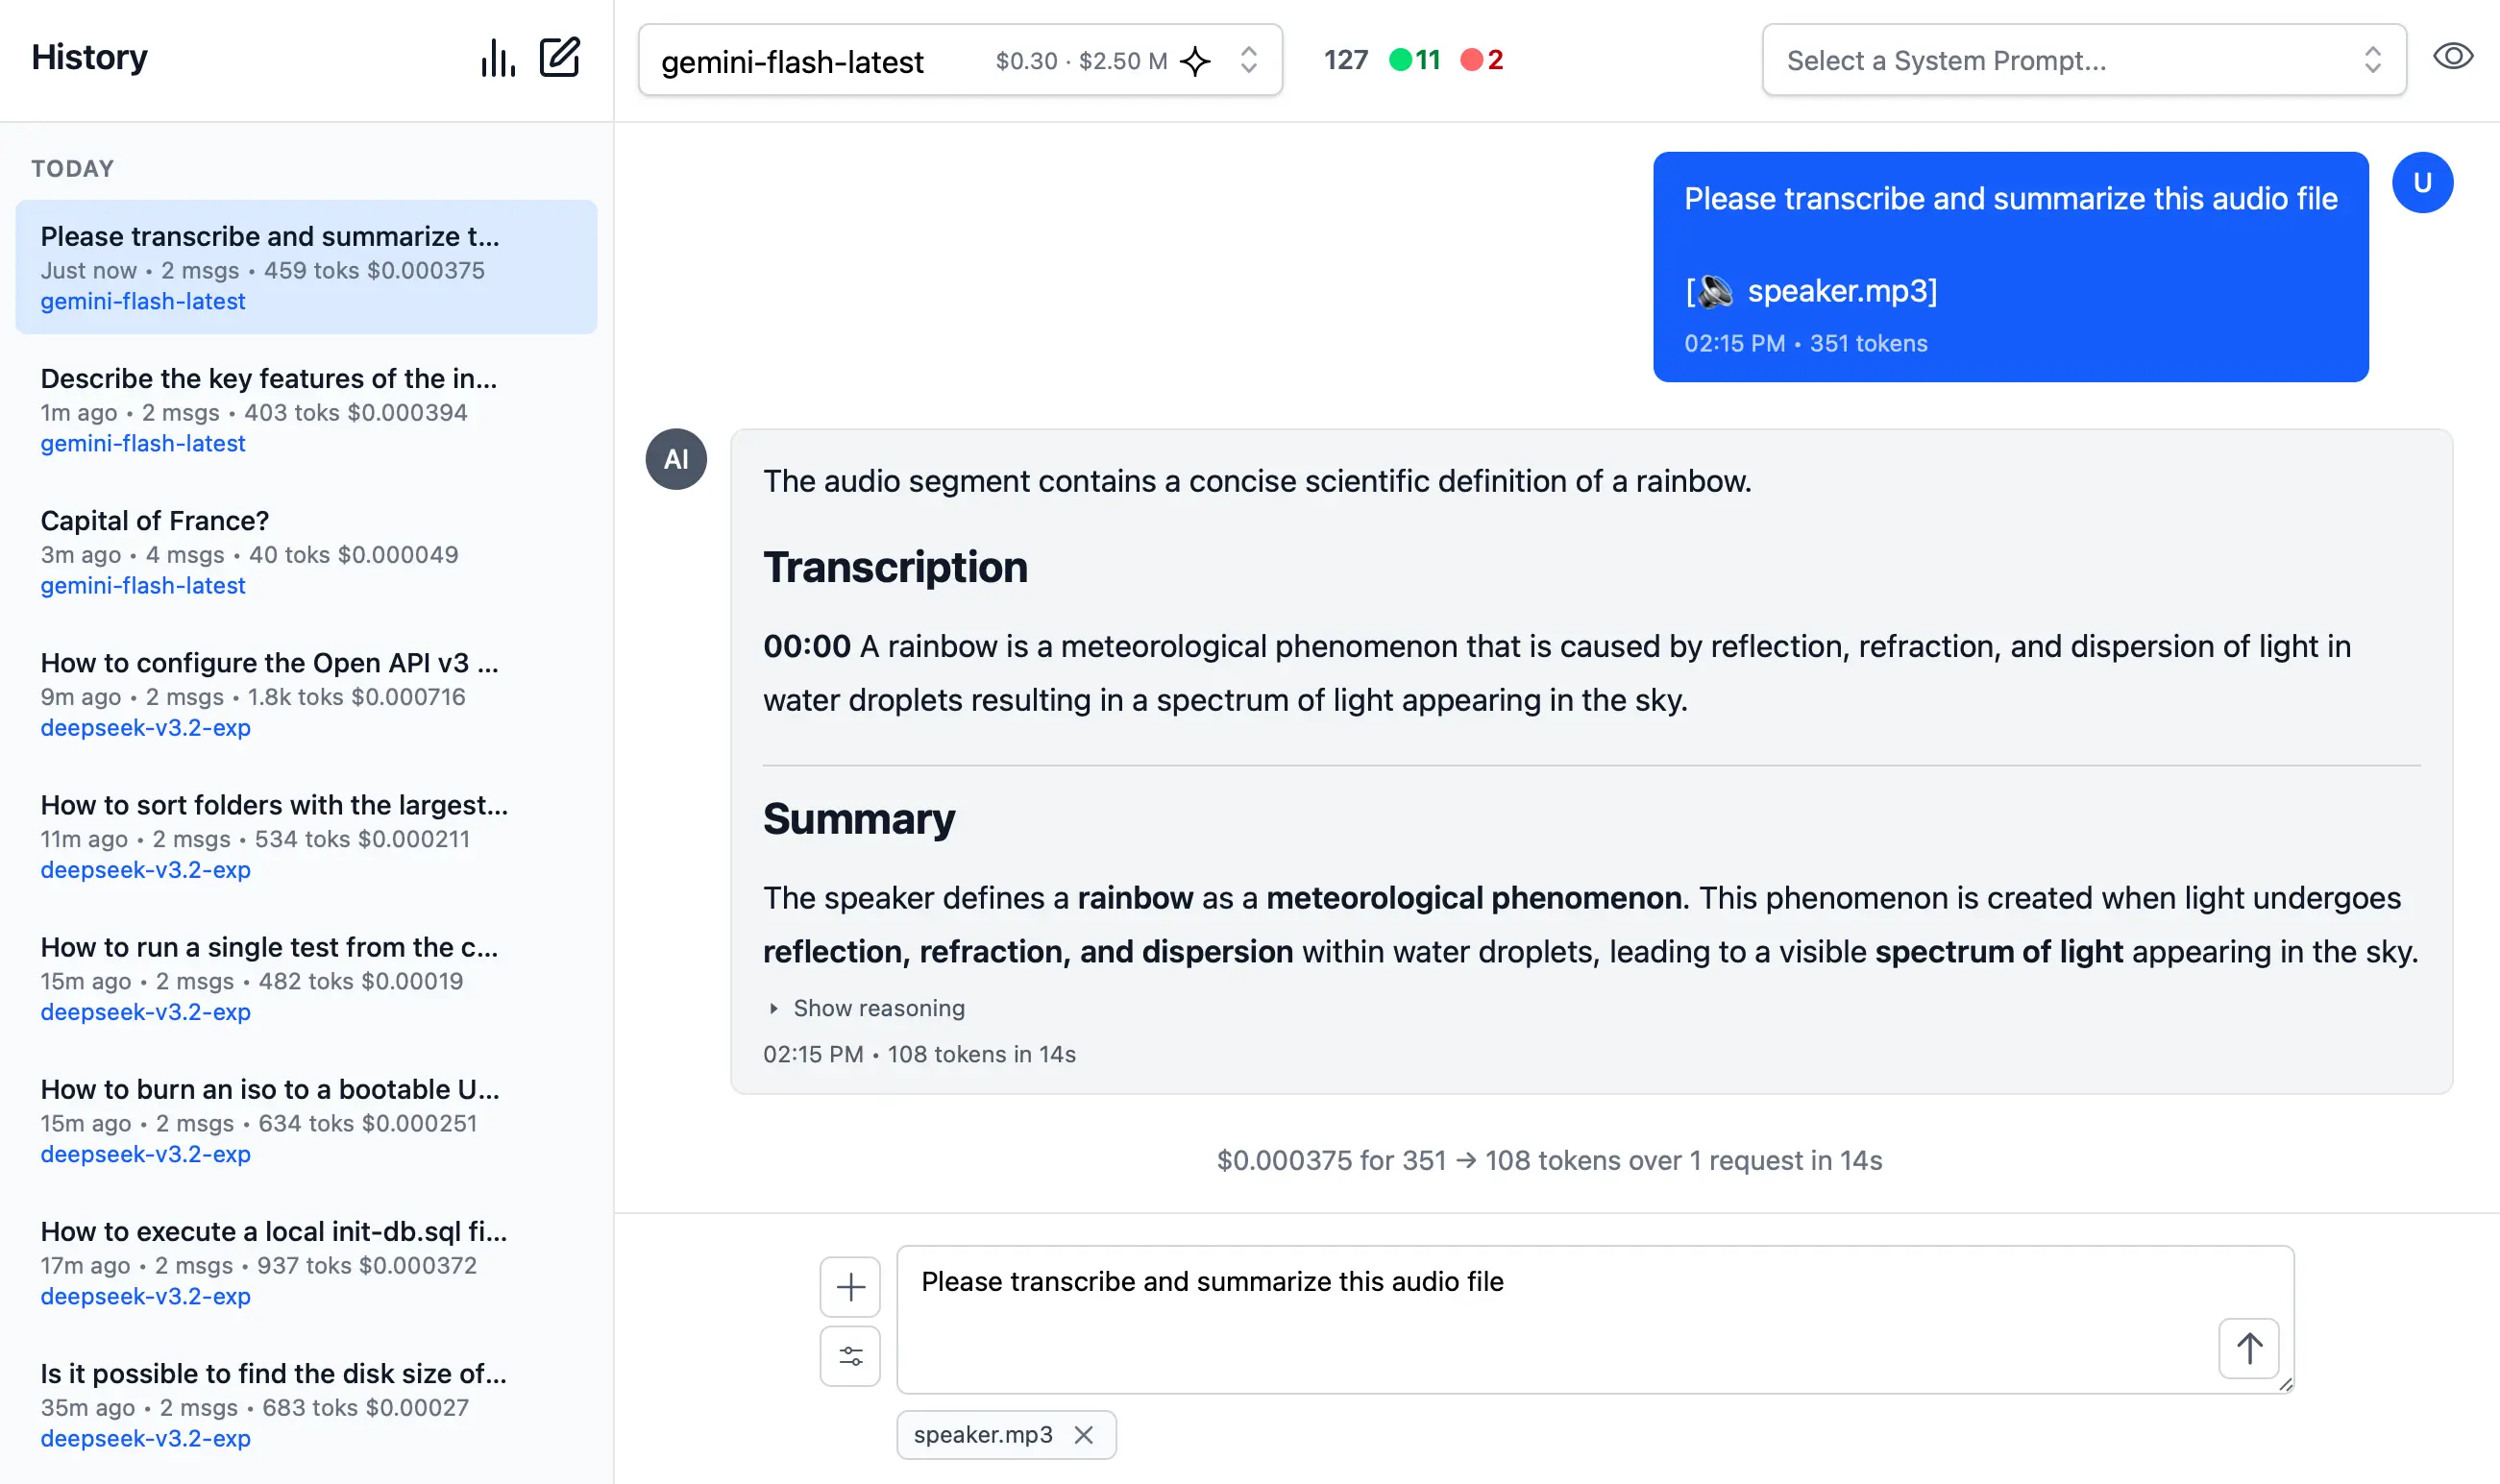2500x1484 pixels.
Task: Click the sparkle icon beside the model pricing
Action: 1194,60
